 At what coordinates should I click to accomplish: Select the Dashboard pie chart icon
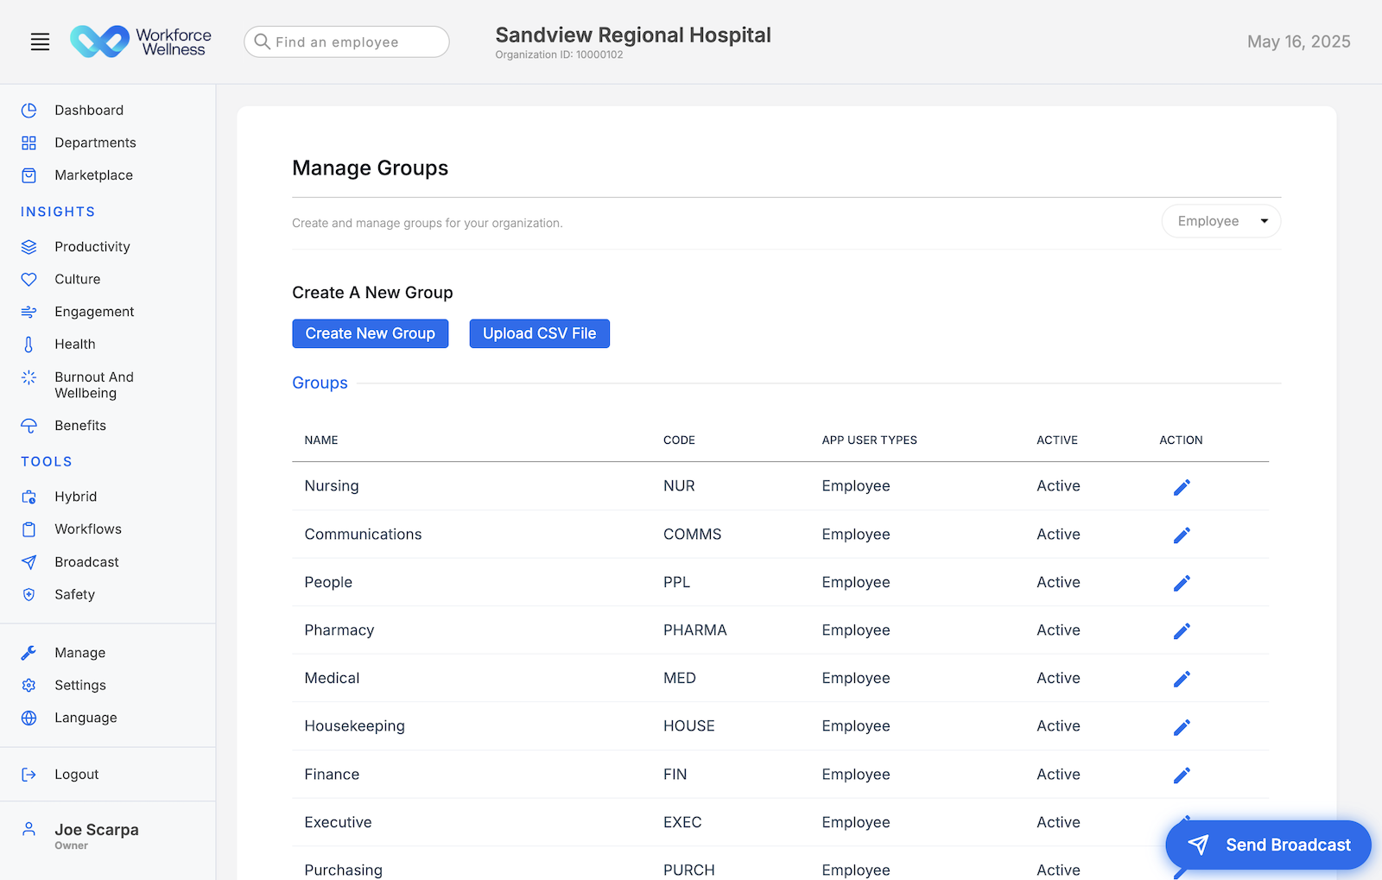coord(29,110)
